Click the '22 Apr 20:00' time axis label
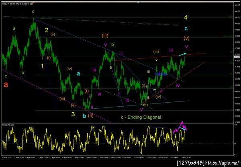 (x=54, y=157)
